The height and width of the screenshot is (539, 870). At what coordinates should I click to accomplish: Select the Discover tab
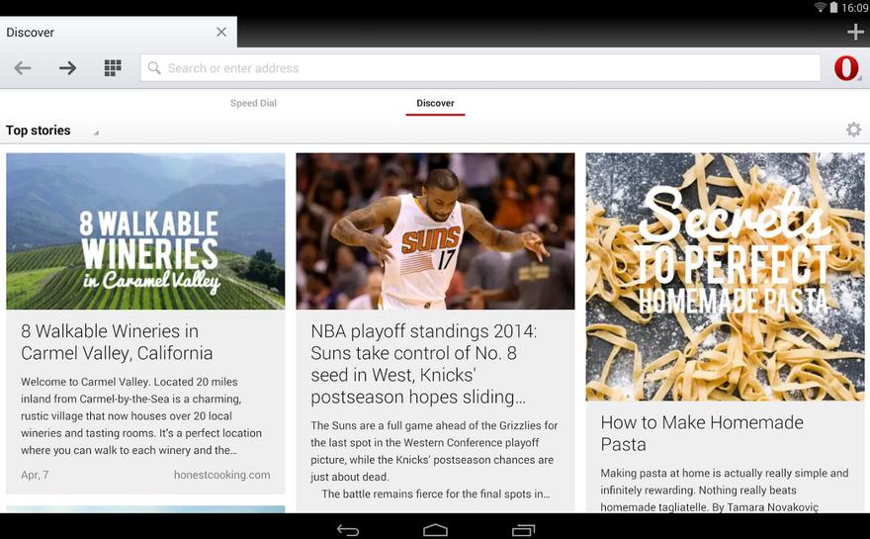point(435,103)
